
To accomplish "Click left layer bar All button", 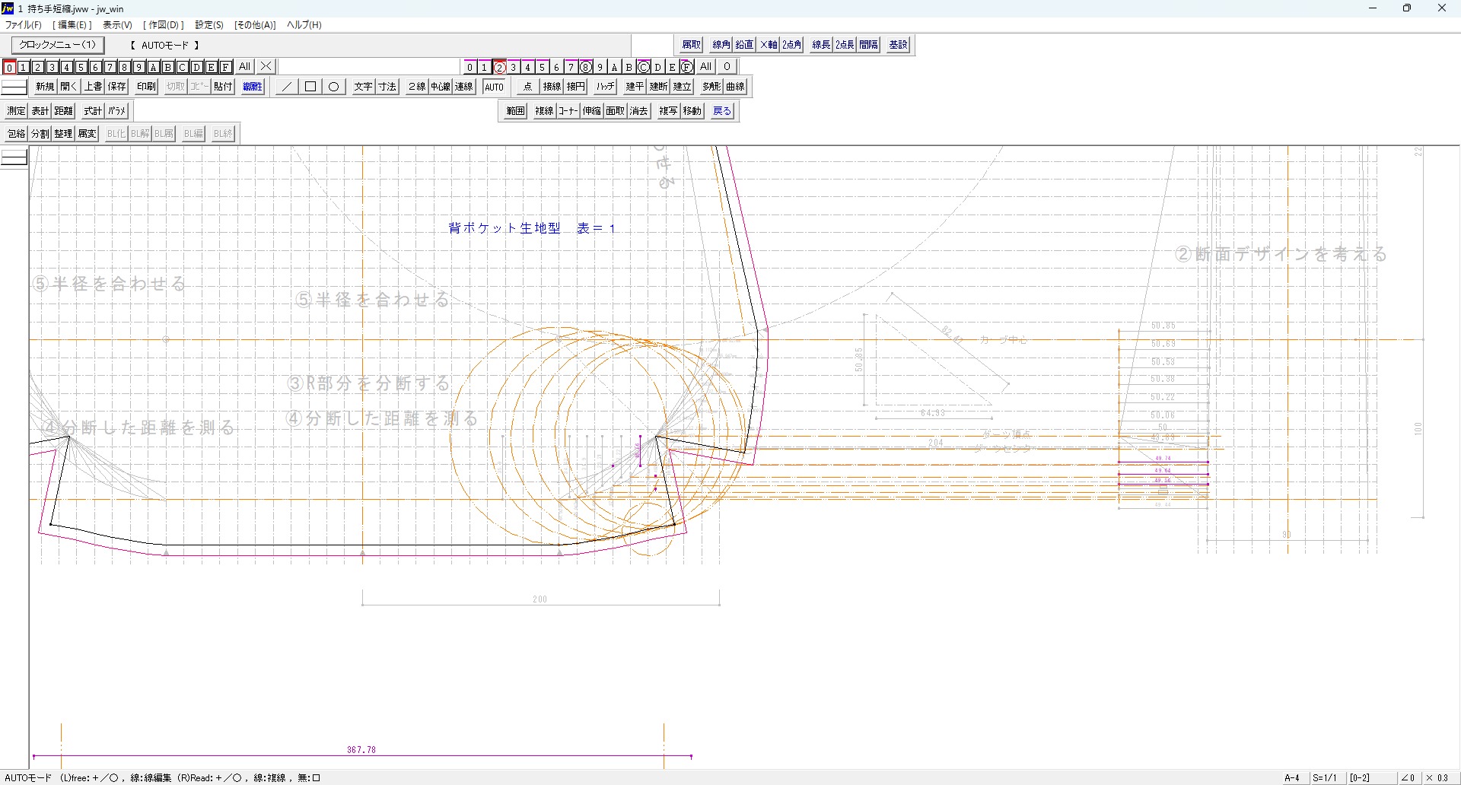I will tap(245, 67).
